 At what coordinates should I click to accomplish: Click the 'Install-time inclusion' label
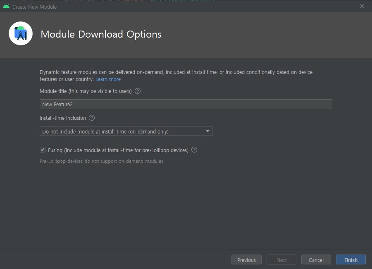point(63,118)
